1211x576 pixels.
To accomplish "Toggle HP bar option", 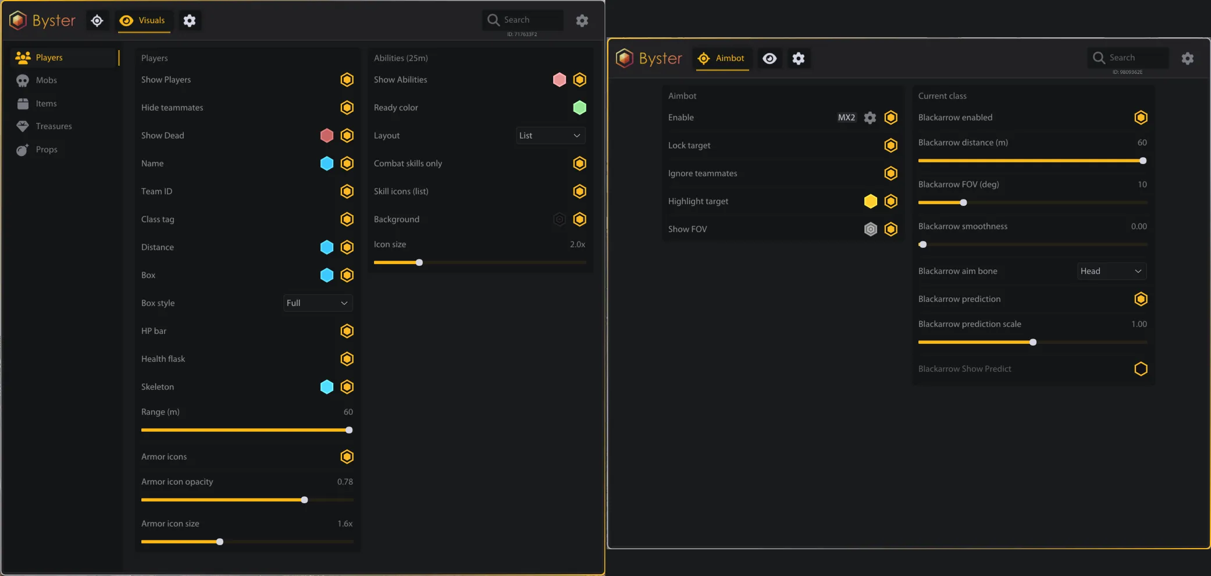I will point(347,331).
